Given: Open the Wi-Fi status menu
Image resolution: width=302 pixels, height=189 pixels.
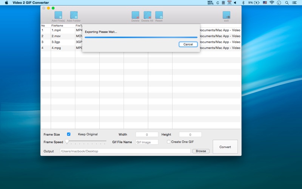Looking at the screenshot, I should (x=271, y=3).
